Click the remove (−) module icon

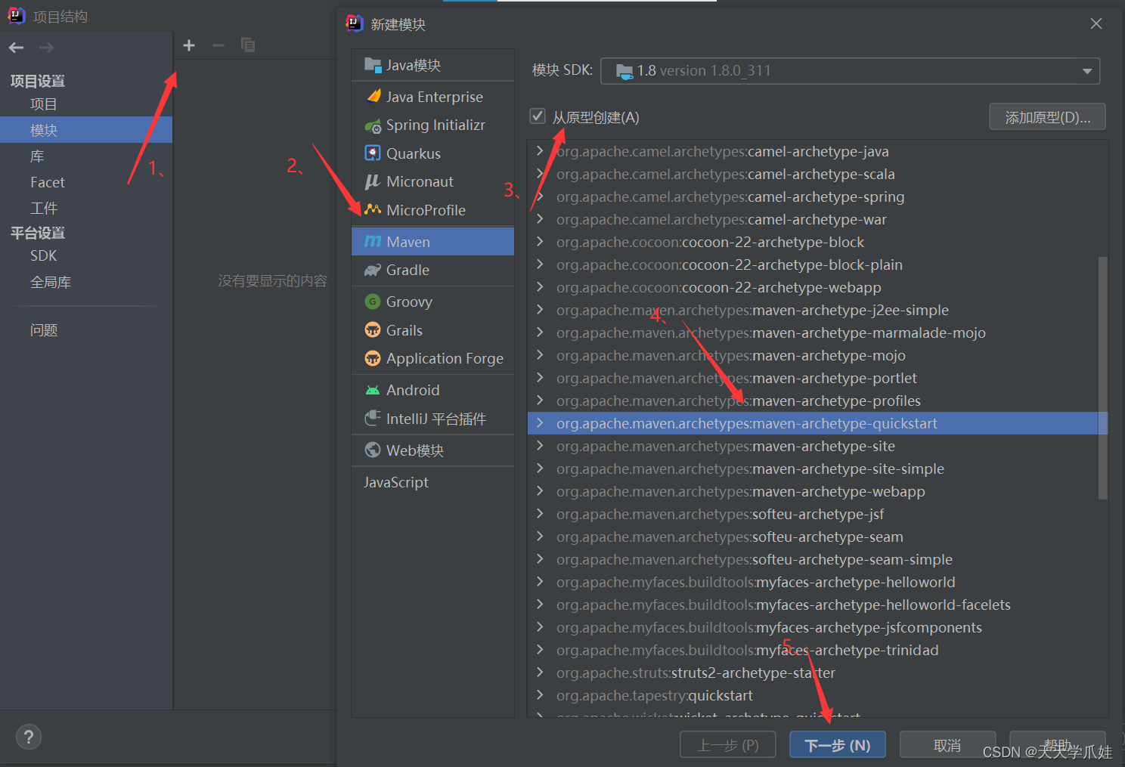click(218, 46)
